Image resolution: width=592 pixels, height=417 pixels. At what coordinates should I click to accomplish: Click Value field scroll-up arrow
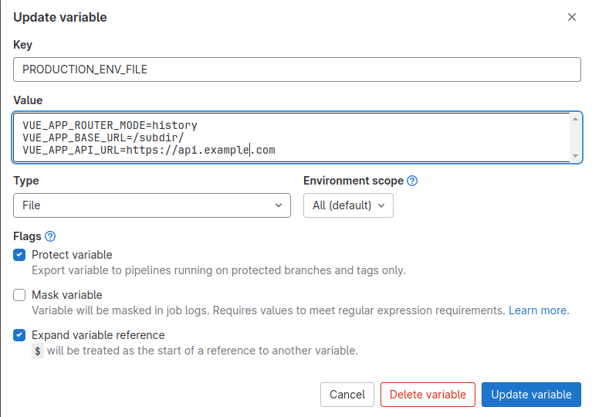tap(575, 119)
